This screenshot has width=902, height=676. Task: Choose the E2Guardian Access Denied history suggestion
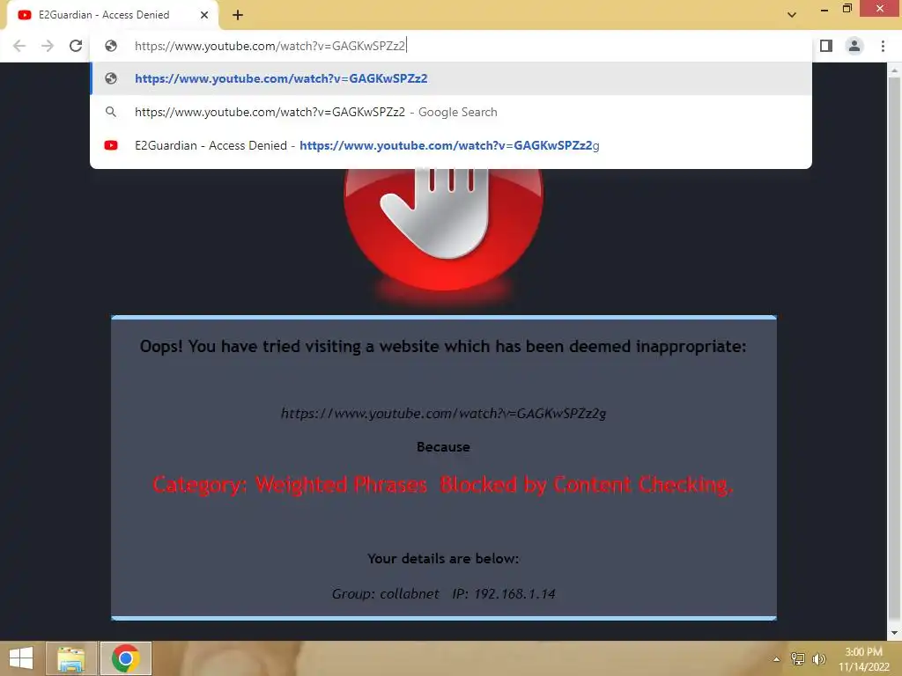point(451,145)
